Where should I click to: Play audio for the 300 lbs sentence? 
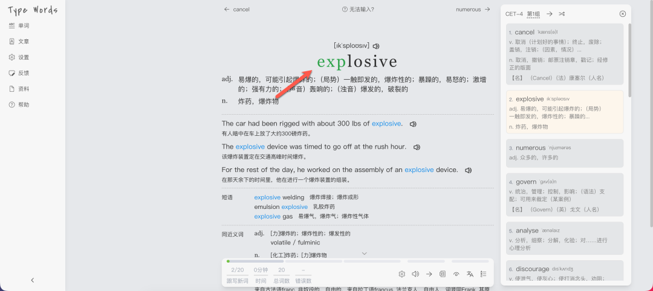(413, 124)
